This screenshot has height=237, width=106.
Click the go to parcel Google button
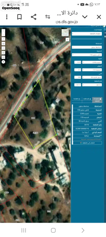coord(87,143)
